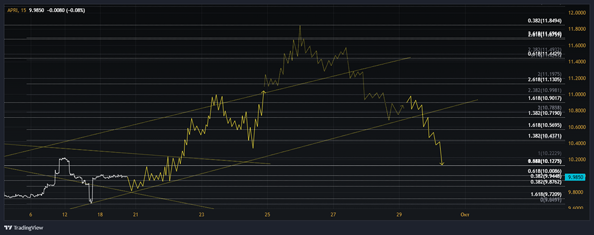The width and height of the screenshot is (594, 235).
Task: Select Fibonacci label 0.382(9.9448)
Action: click(x=546, y=176)
